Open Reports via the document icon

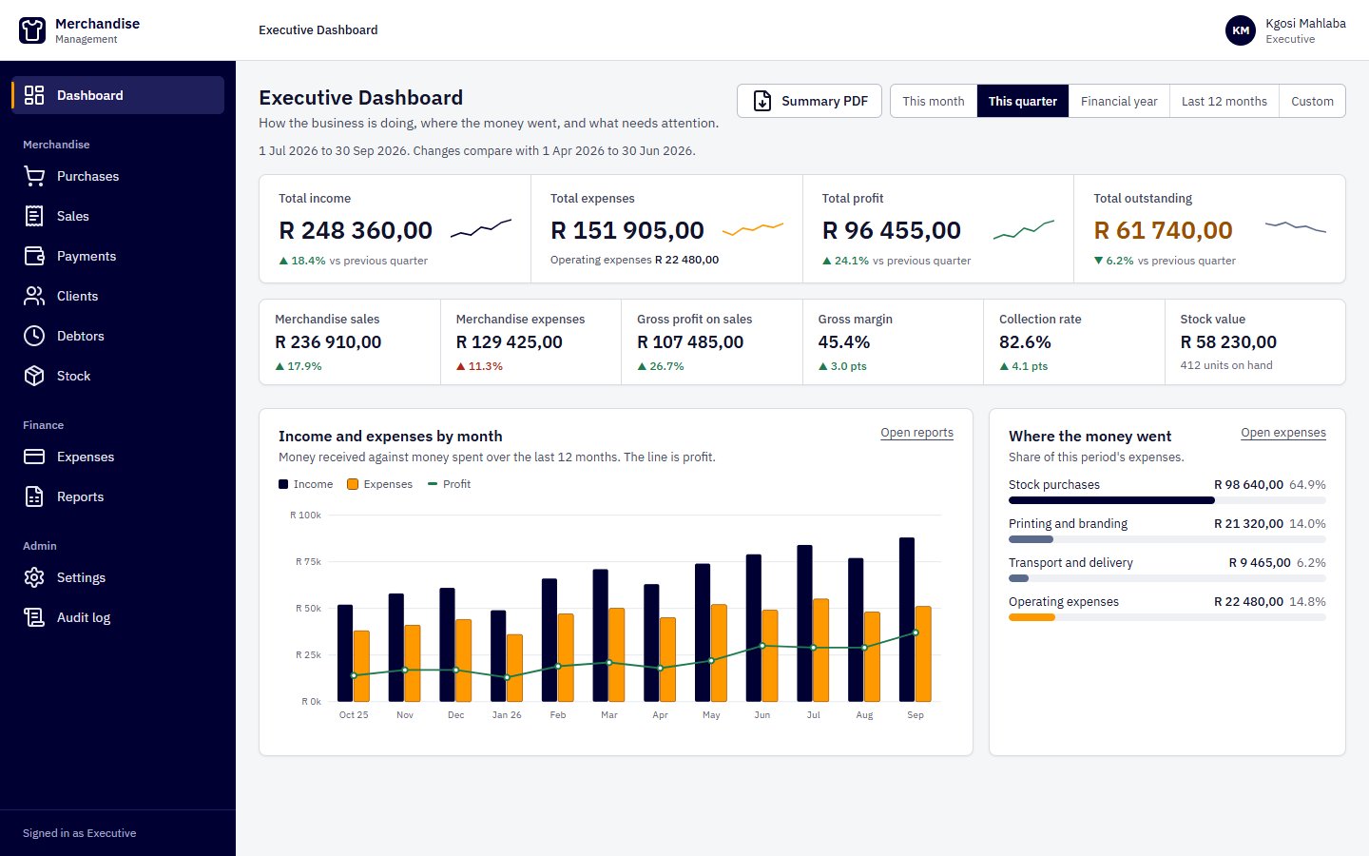tap(34, 496)
